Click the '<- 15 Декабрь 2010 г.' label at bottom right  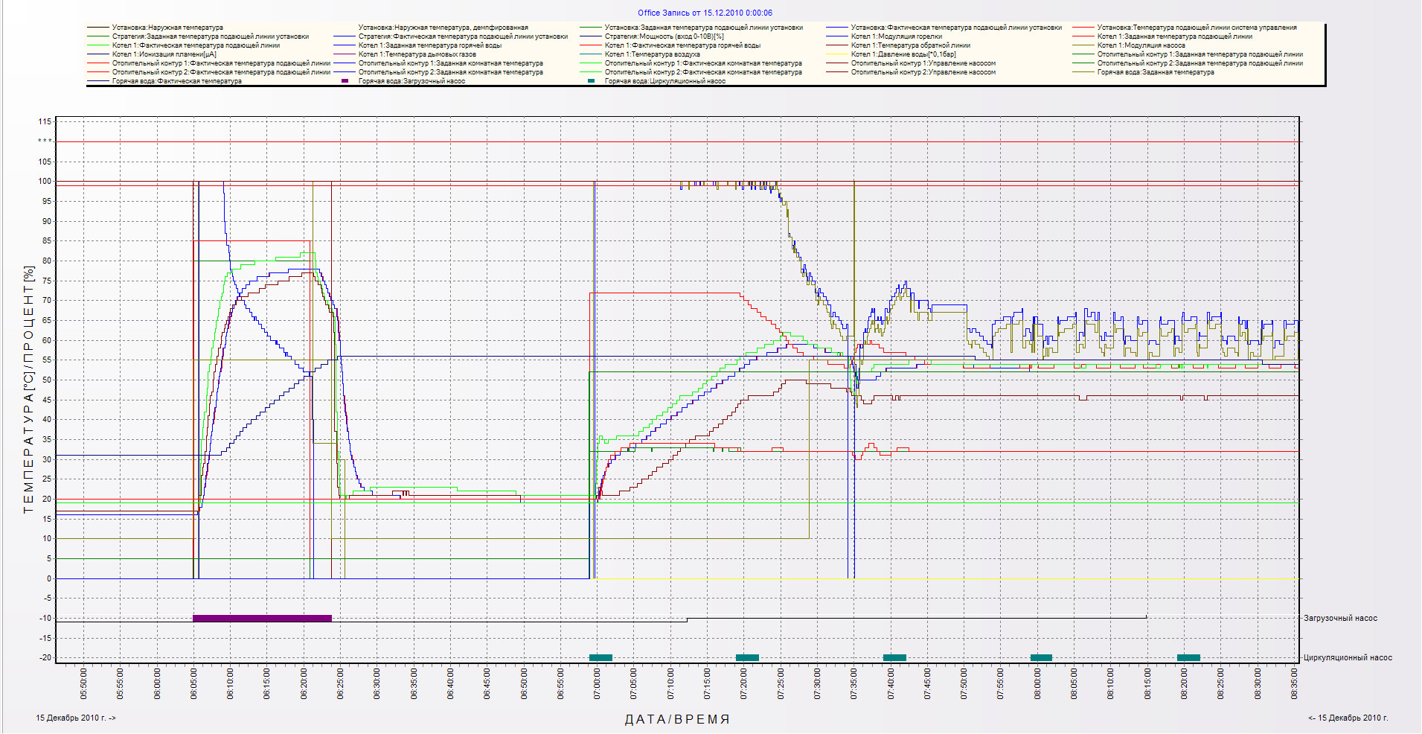(1348, 718)
